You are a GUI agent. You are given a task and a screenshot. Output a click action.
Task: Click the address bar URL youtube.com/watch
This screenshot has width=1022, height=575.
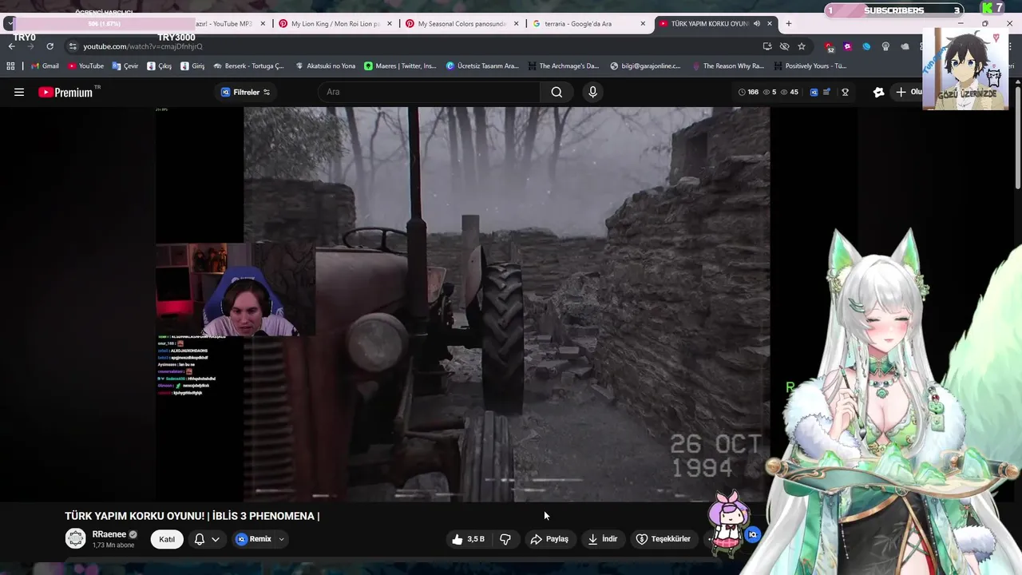click(143, 46)
